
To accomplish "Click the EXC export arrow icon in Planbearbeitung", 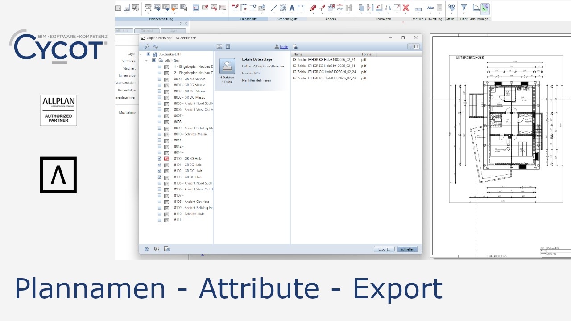I will pyautogui.click(x=157, y=8).
